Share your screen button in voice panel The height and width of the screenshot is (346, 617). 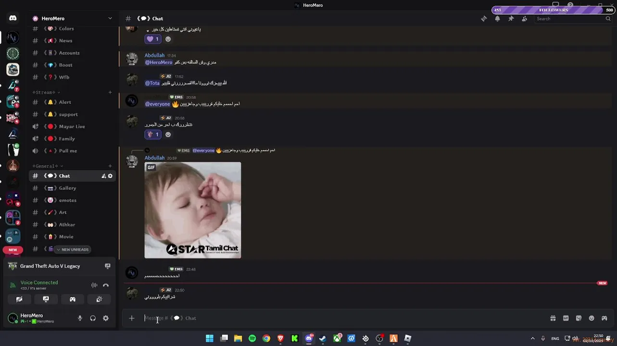46,299
